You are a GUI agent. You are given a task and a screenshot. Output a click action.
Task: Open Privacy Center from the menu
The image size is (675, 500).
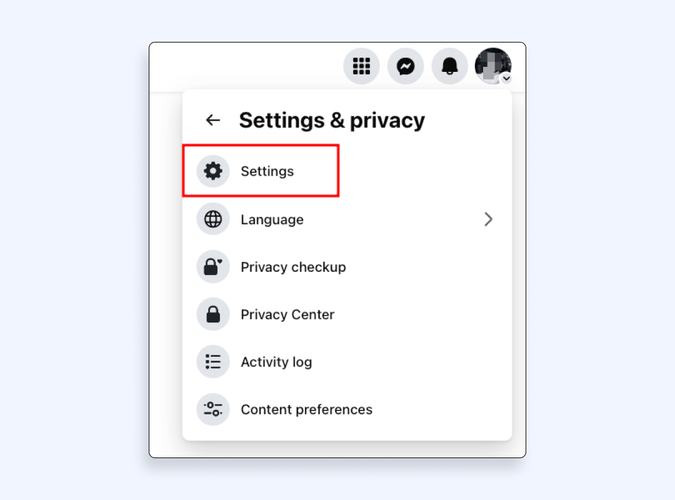pos(287,314)
